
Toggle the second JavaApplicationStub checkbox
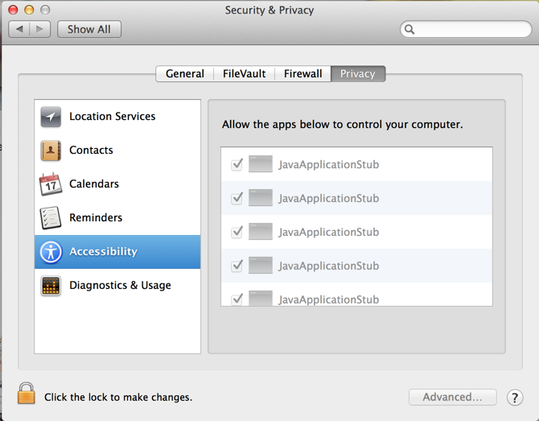coord(237,198)
